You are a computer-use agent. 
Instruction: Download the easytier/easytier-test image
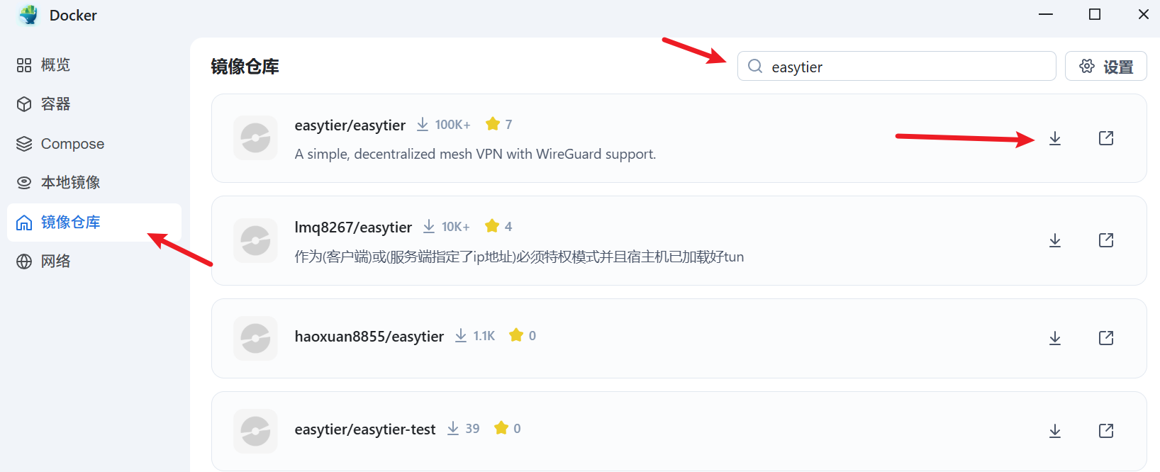click(1055, 431)
